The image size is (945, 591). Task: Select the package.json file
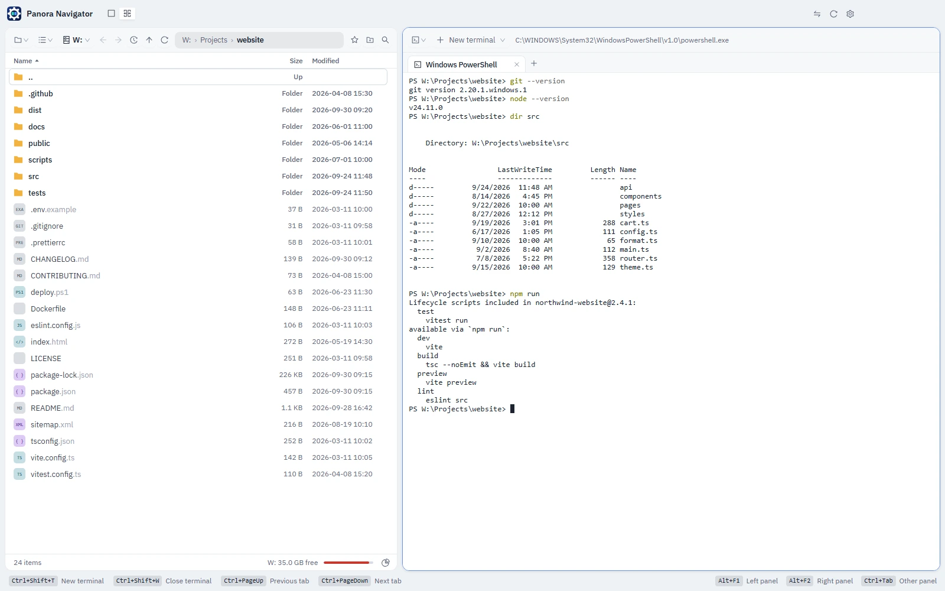tap(198, 391)
